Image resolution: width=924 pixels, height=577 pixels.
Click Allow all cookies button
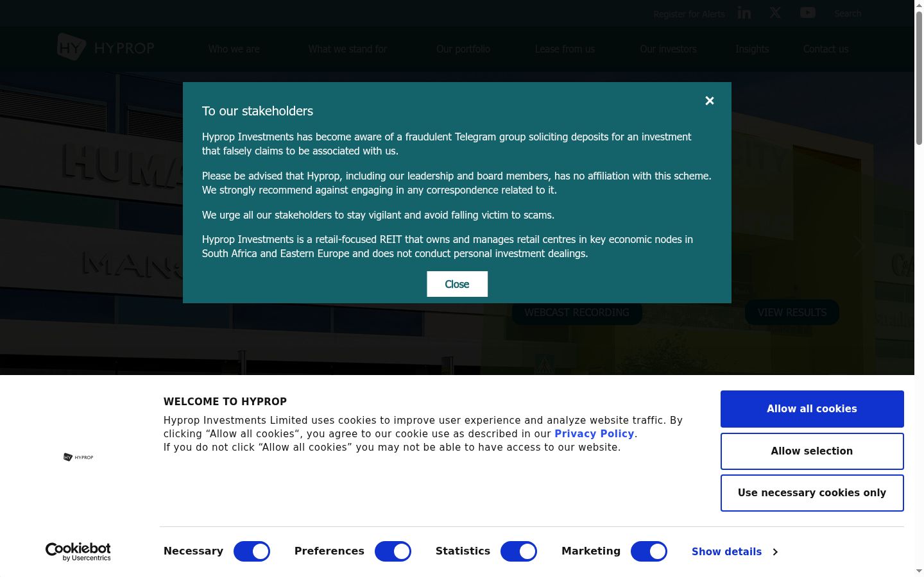click(812, 409)
